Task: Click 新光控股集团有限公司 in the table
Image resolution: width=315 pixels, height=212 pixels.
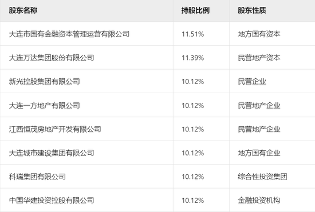Action: [x=45, y=81]
